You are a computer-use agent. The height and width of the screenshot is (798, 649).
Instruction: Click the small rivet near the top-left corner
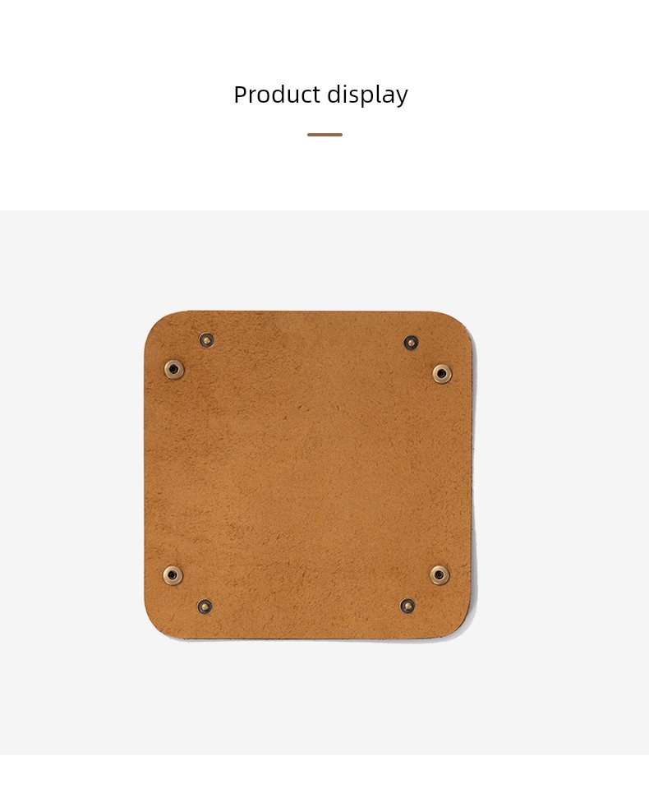point(206,340)
